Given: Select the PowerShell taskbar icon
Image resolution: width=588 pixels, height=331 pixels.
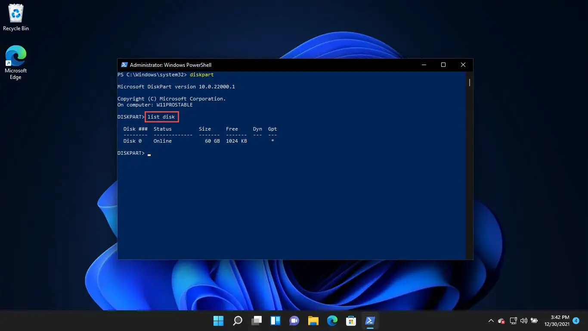Looking at the screenshot, I should pyautogui.click(x=370, y=321).
